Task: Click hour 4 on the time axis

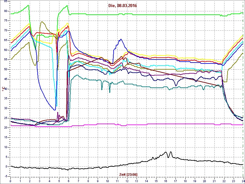Action: tap(49, 181)
